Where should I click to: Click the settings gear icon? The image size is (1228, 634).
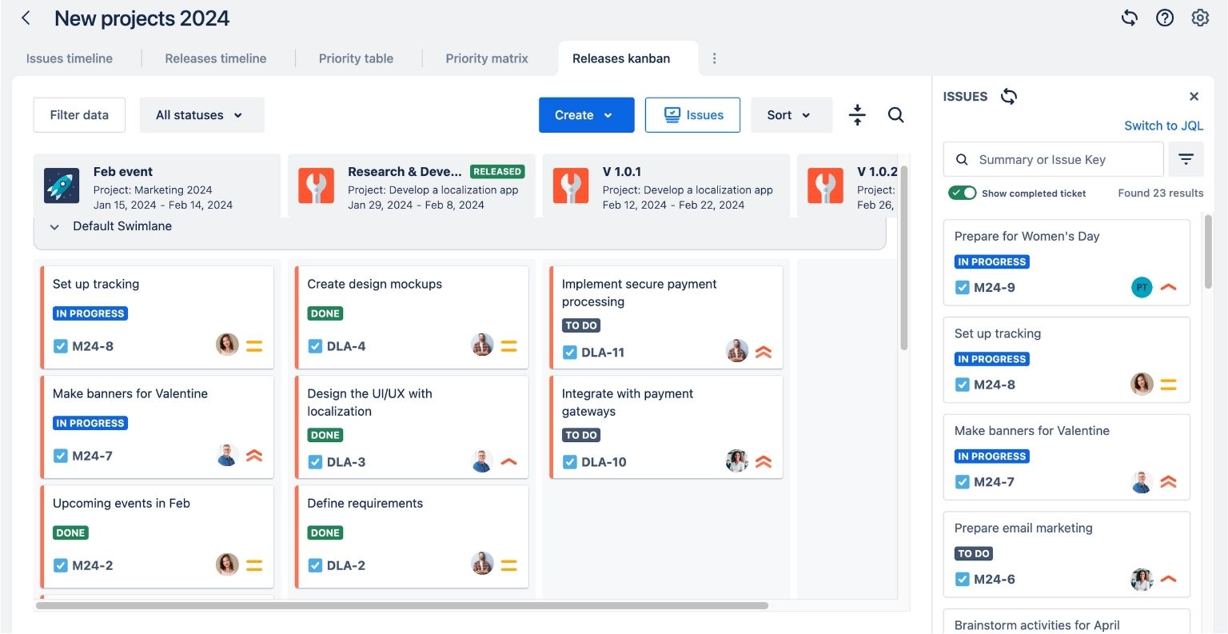coord(1200,17)
